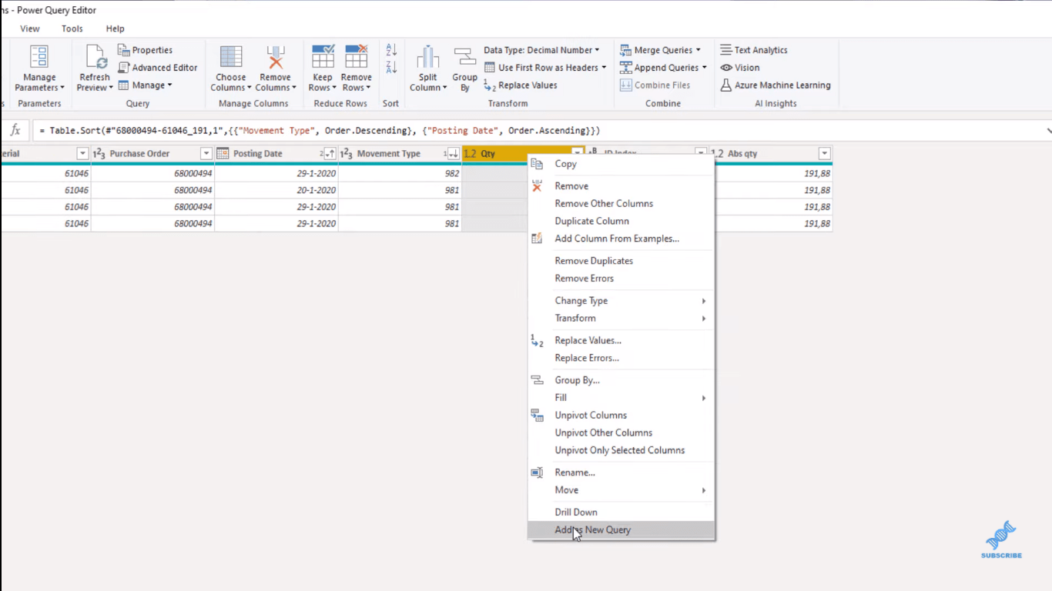Viewport: 1052px width, 591px height.
Task: Select Rename menu entry
Action: coord(621,473)
